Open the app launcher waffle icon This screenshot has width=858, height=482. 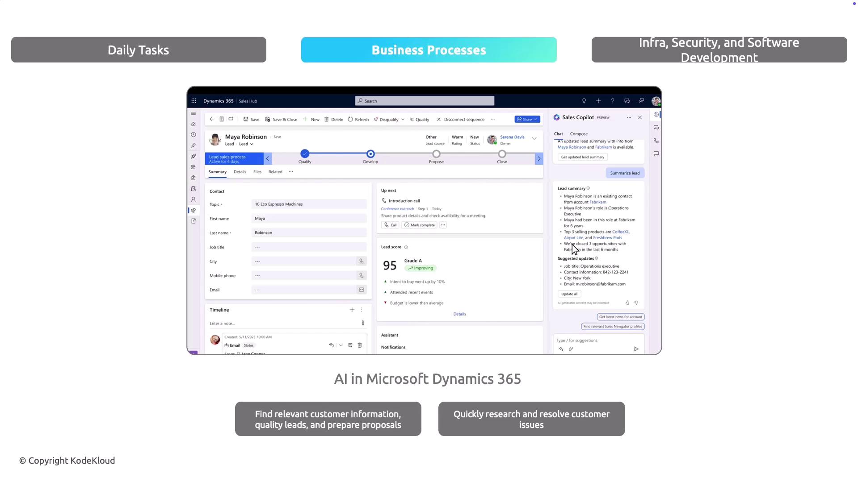pos(194,101)
